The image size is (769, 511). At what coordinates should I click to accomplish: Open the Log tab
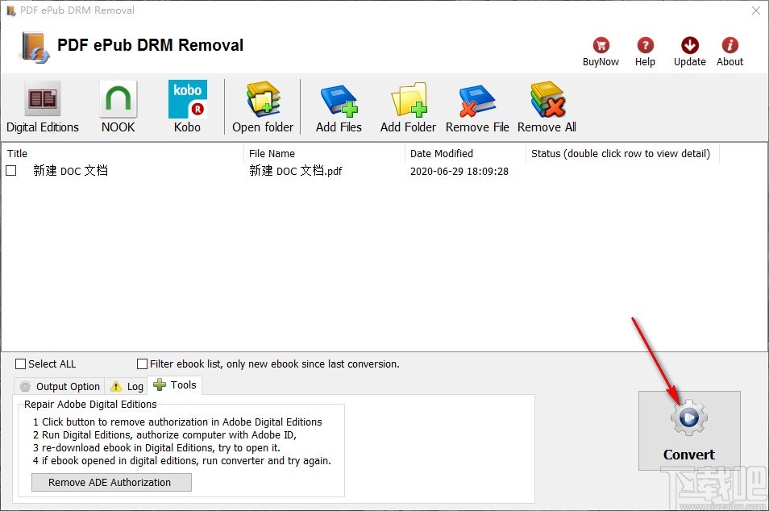pyautogui.click(x=126, y=386)
